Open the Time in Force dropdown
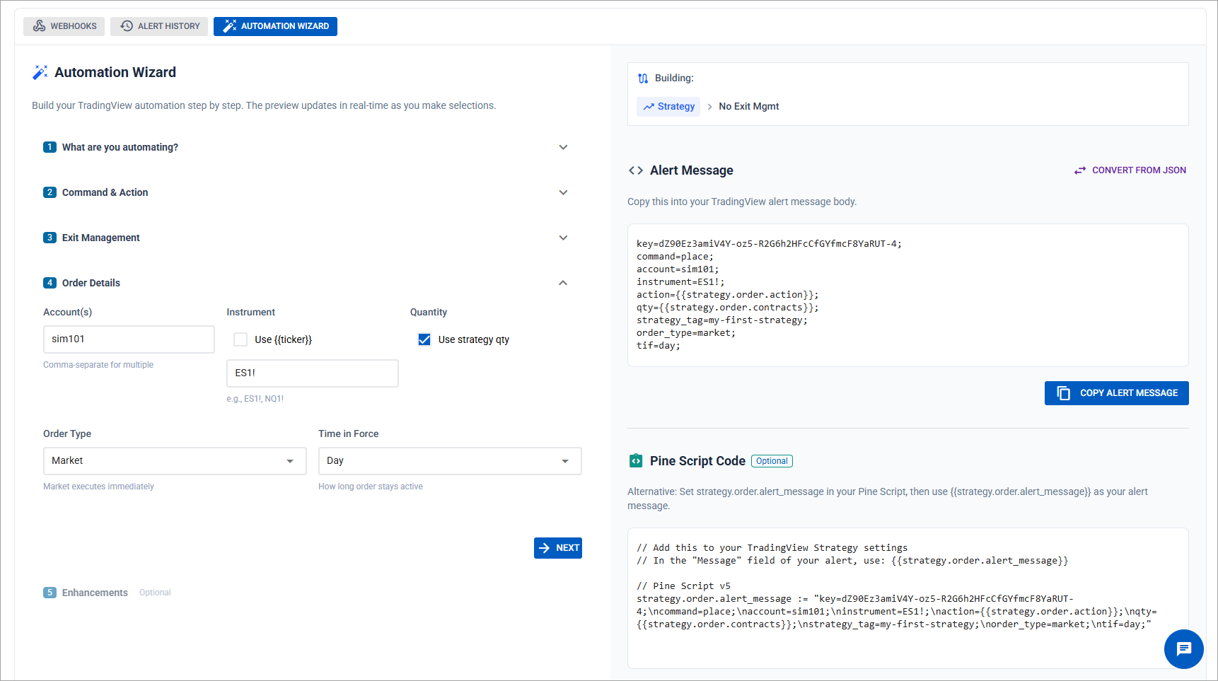This screenshot has width=1218, height=681. [x=449, y=460]
